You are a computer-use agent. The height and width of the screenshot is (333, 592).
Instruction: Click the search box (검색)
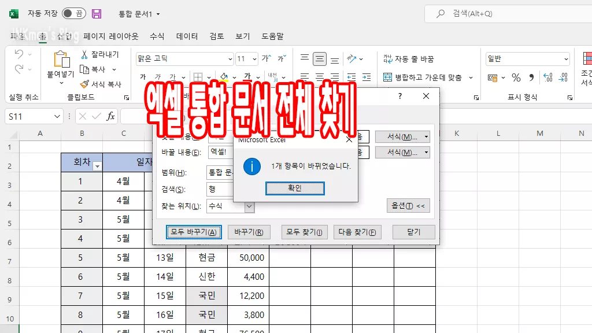(x=509, y=14)
